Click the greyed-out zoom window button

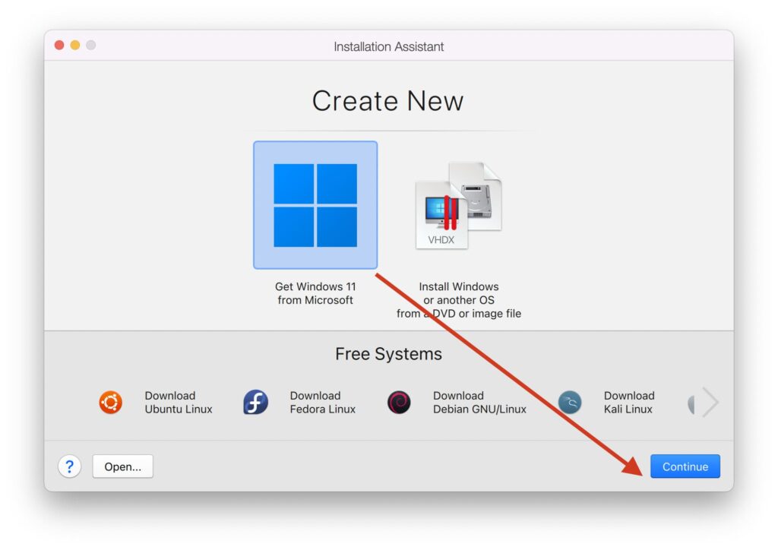[91, 46]
